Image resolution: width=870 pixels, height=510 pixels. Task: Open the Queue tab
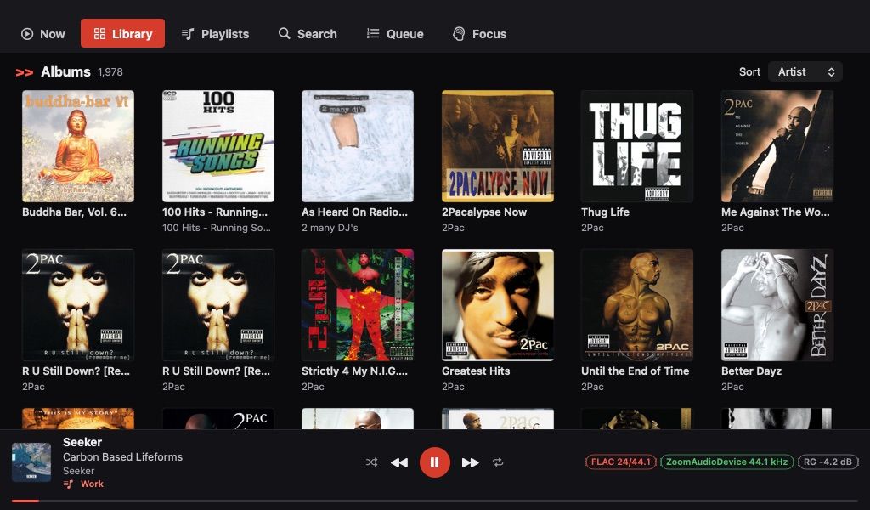pos(395,34)
